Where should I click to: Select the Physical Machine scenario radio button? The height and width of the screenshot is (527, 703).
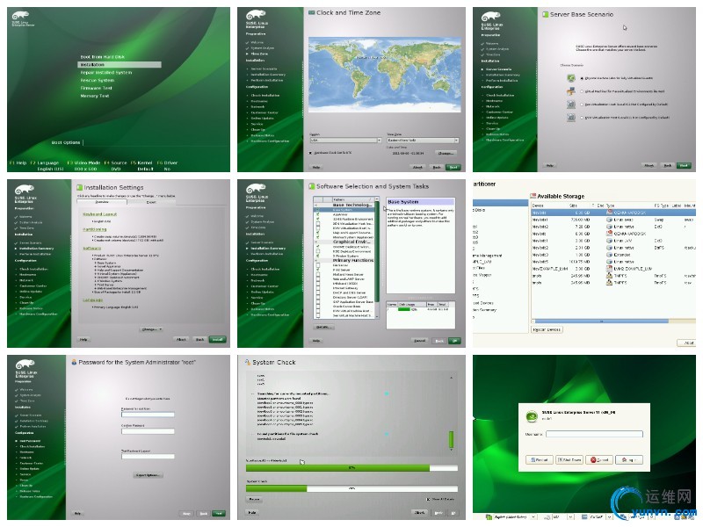(582, 78)
